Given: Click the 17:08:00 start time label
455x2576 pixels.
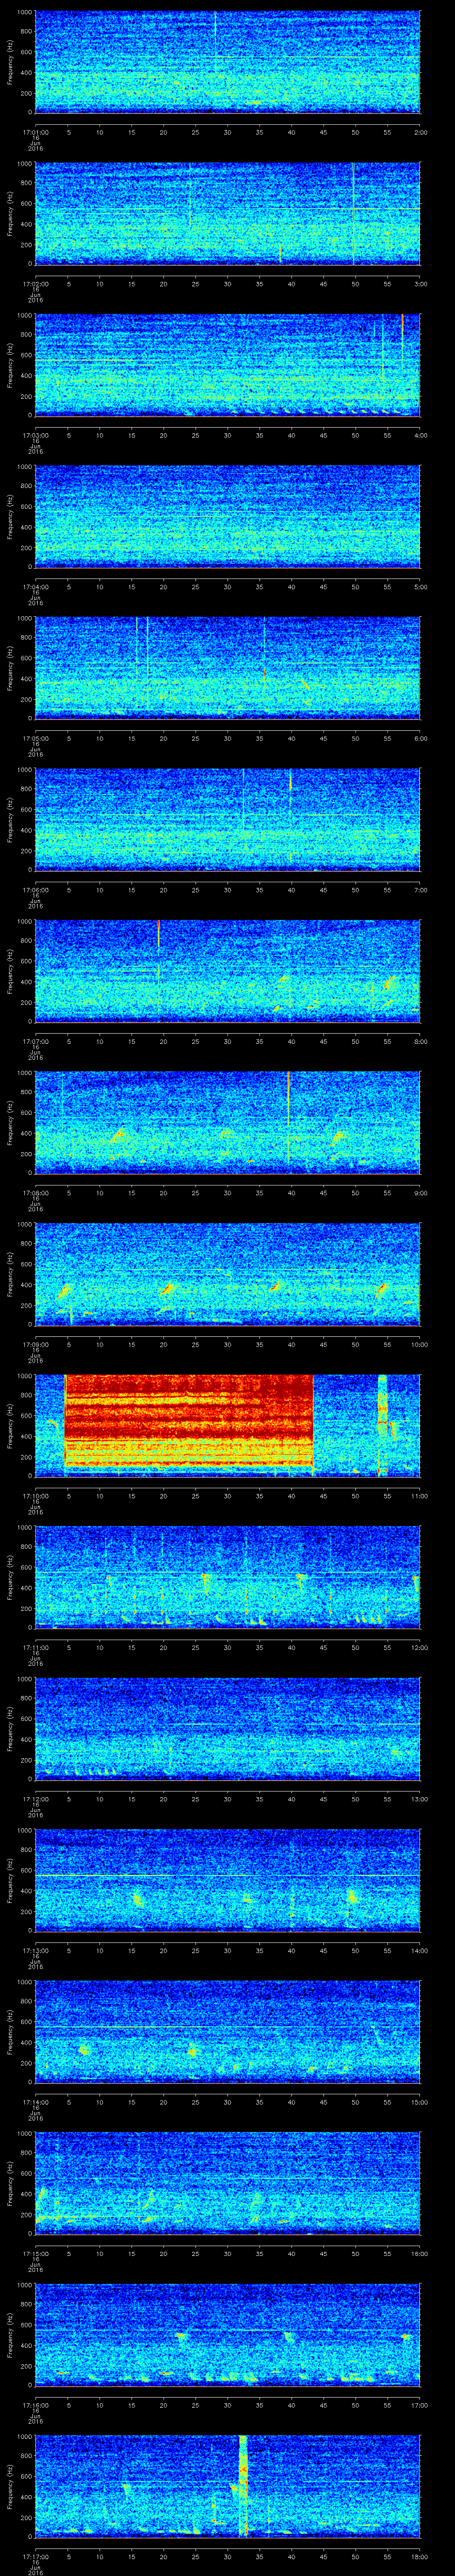Looking at the screenshot, I should pyautogui.click(x=35, y=1192).
